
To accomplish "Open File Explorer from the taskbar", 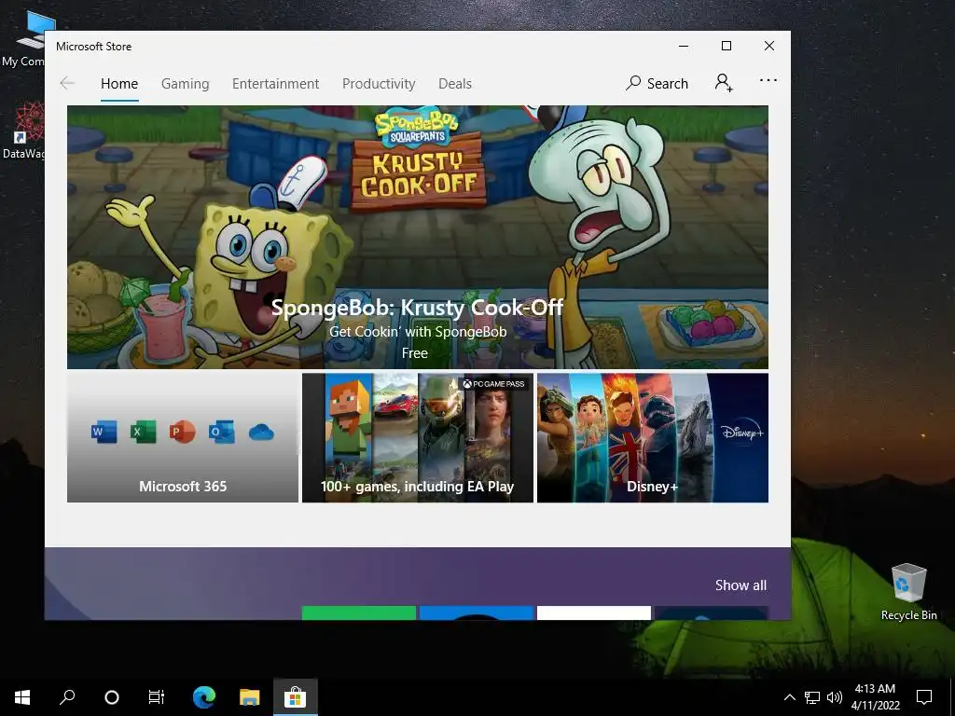I will click(x=249, y=697).
